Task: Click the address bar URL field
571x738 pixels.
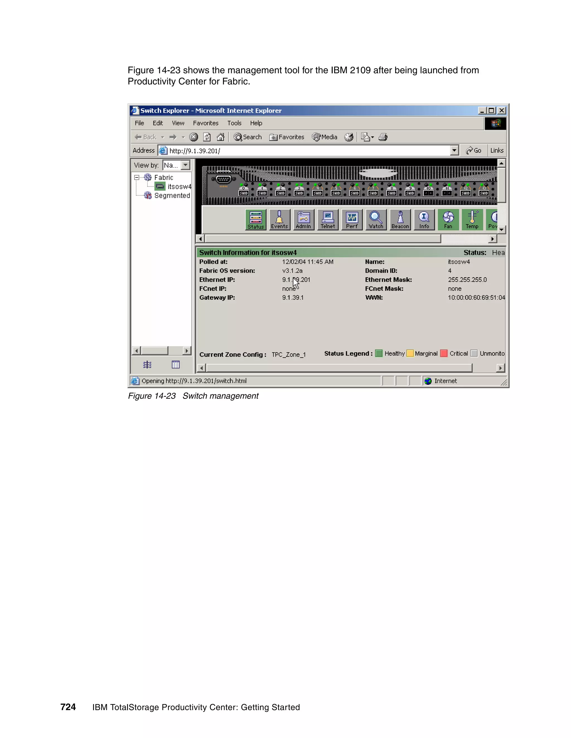Action: click(304, 151)
